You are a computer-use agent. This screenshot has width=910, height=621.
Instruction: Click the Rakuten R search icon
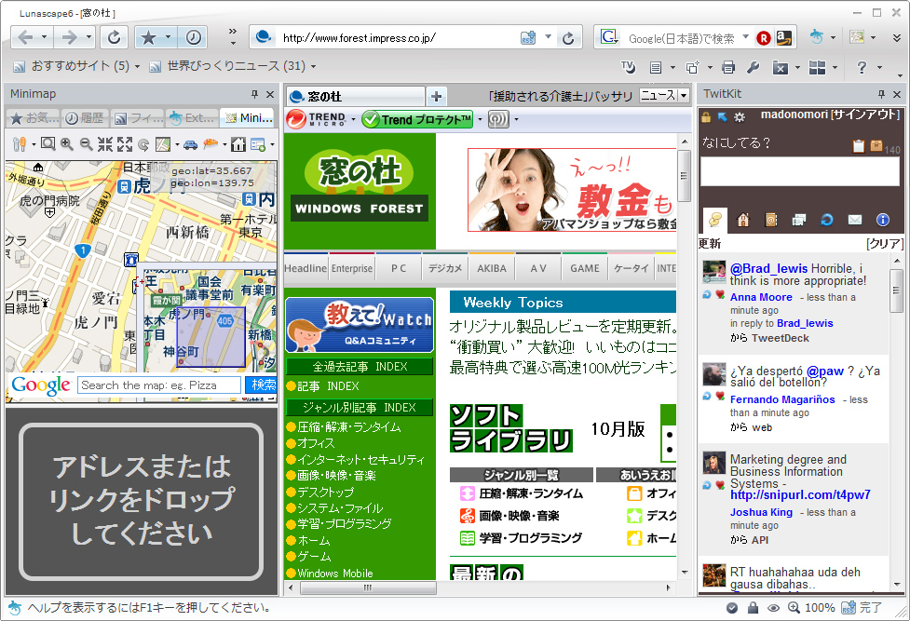tap(764, 38)
